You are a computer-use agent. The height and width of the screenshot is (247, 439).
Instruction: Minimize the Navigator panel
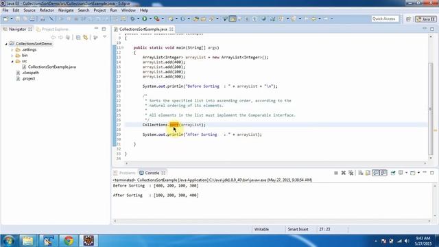coord(96,29)
